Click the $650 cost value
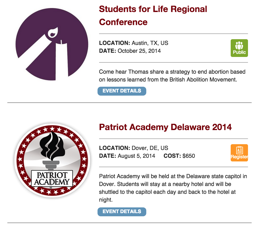This screenshot has width=259, height=233. (189, 156)
